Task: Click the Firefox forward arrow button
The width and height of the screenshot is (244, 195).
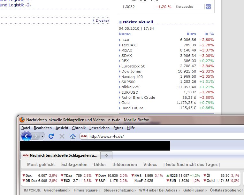Action: pos(36,136)
